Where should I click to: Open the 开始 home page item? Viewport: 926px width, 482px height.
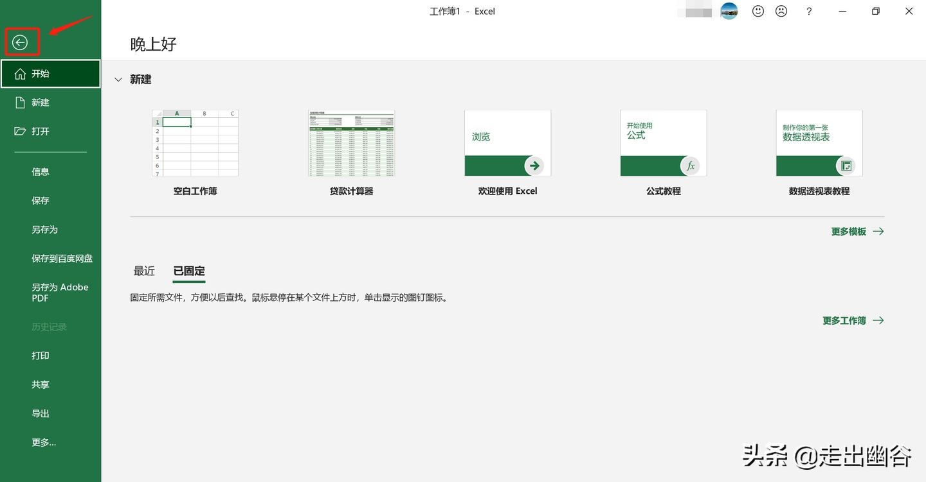click(x=50, y=74)
